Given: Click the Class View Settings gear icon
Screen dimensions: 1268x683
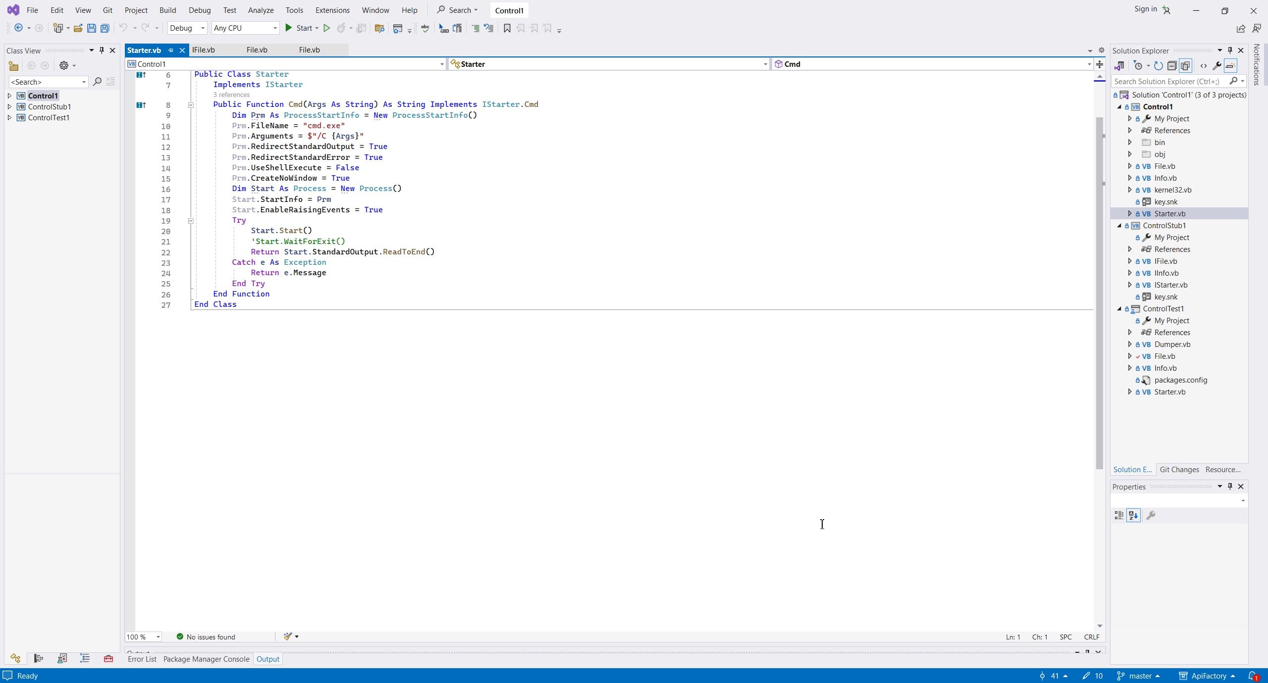Looking at the screenshot, I should [64, 65].
